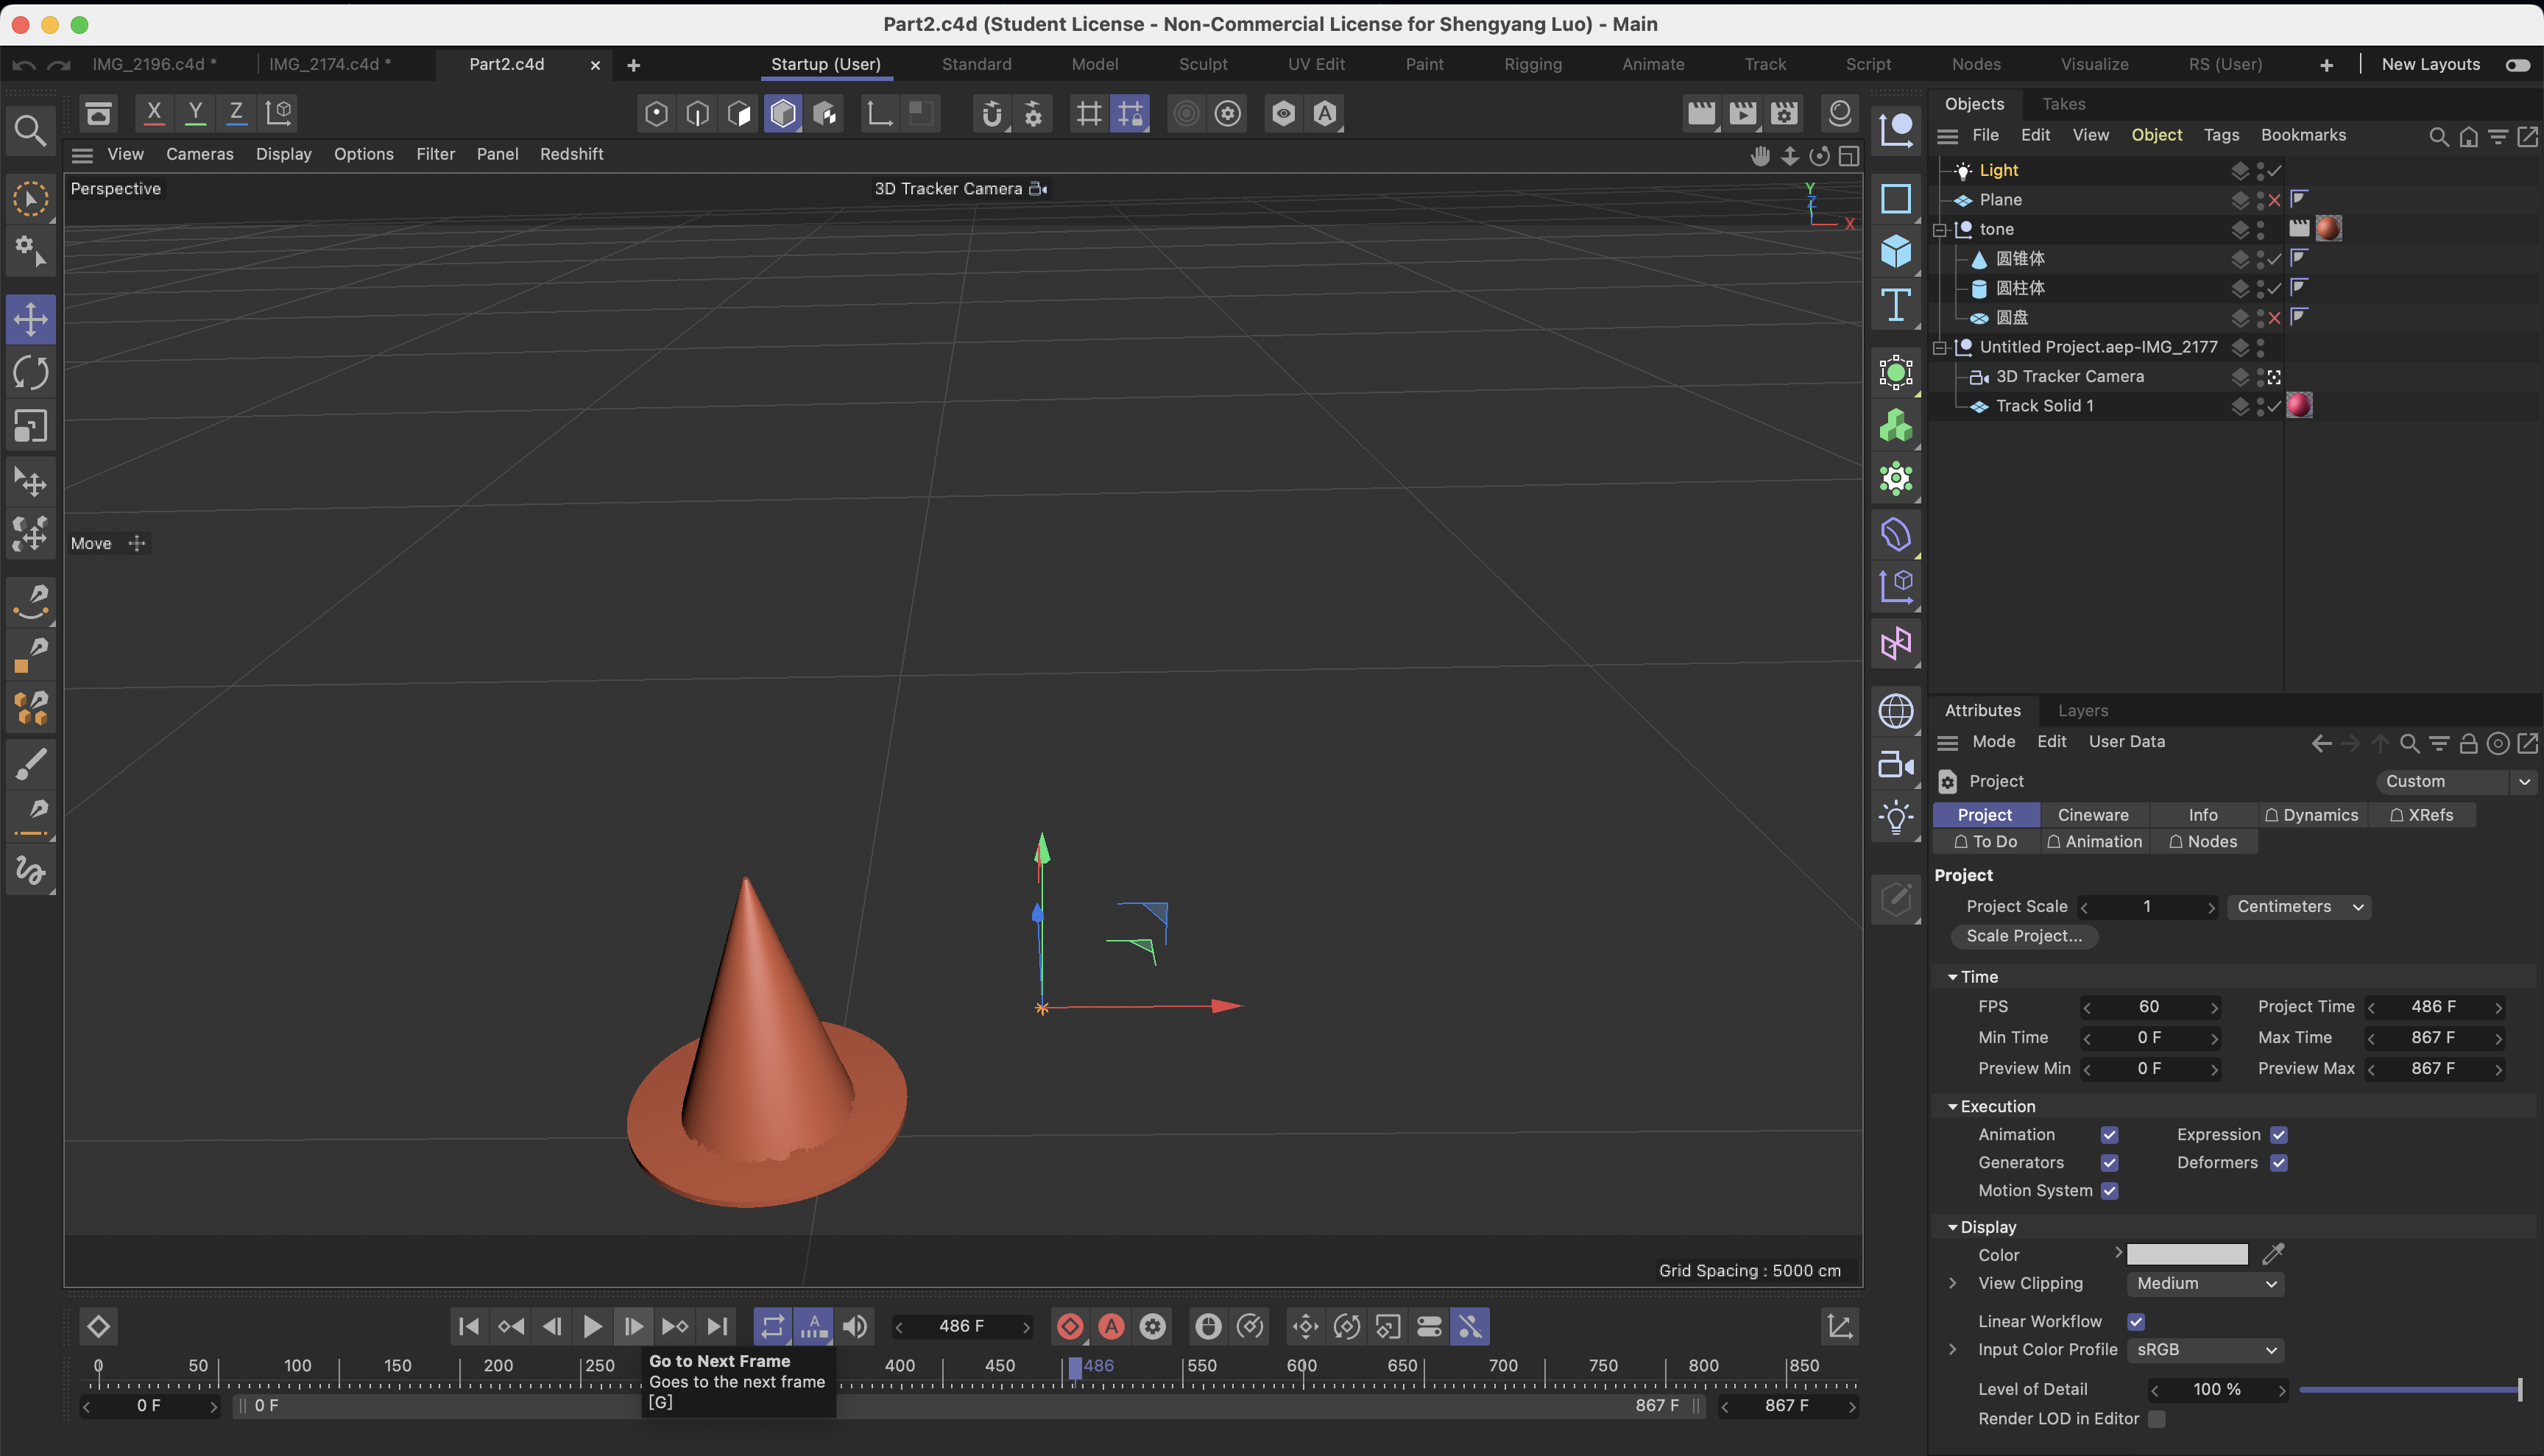Click the Light object icon in palette
Viewport: 2544px width, 1456px height.
click(1896, 818)
